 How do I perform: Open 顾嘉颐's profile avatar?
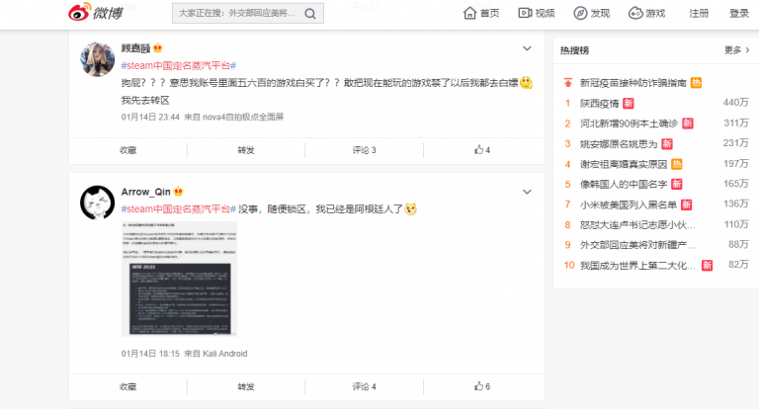pyautogui.click(x=97, y=59)
